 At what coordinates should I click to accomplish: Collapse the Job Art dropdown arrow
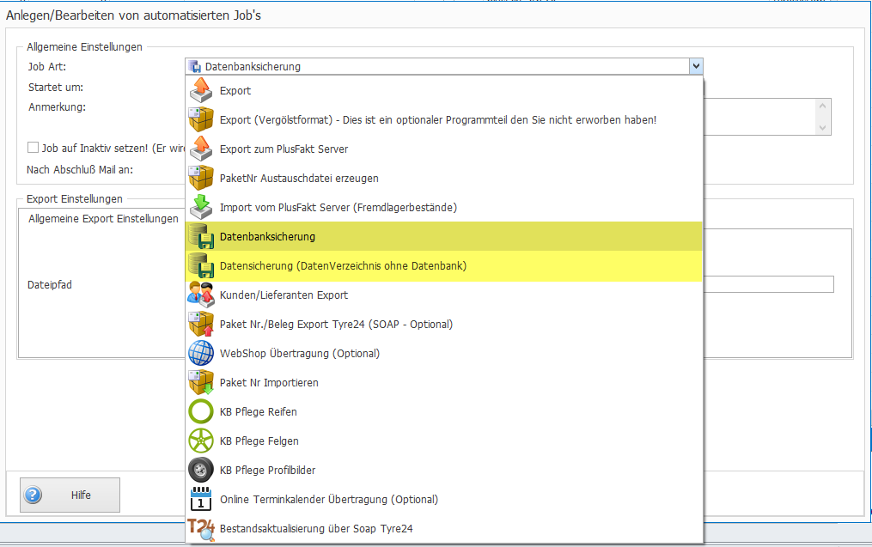[696, 66]
